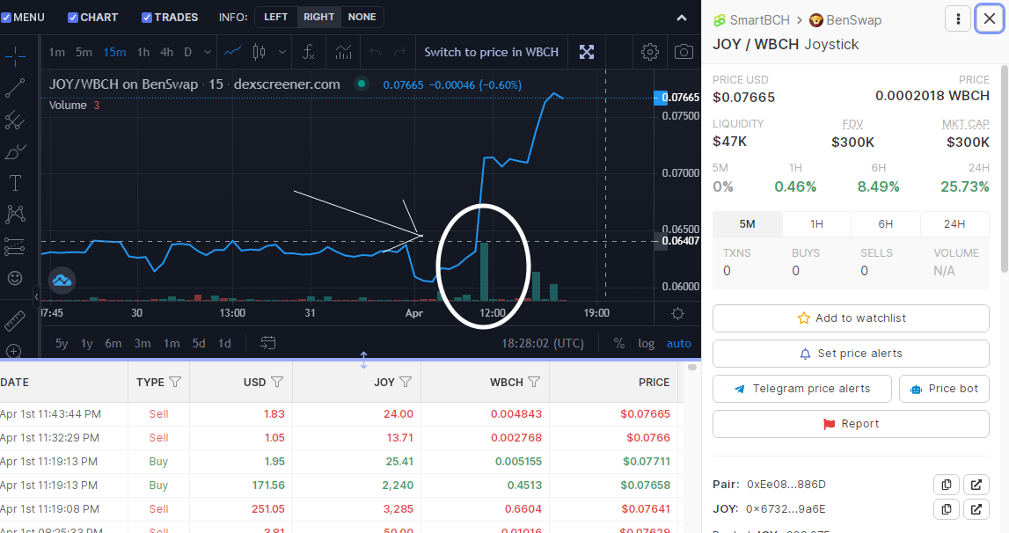Switch stats to the 24H tab
Viewport: 1009px width, 533px height.
954,224
